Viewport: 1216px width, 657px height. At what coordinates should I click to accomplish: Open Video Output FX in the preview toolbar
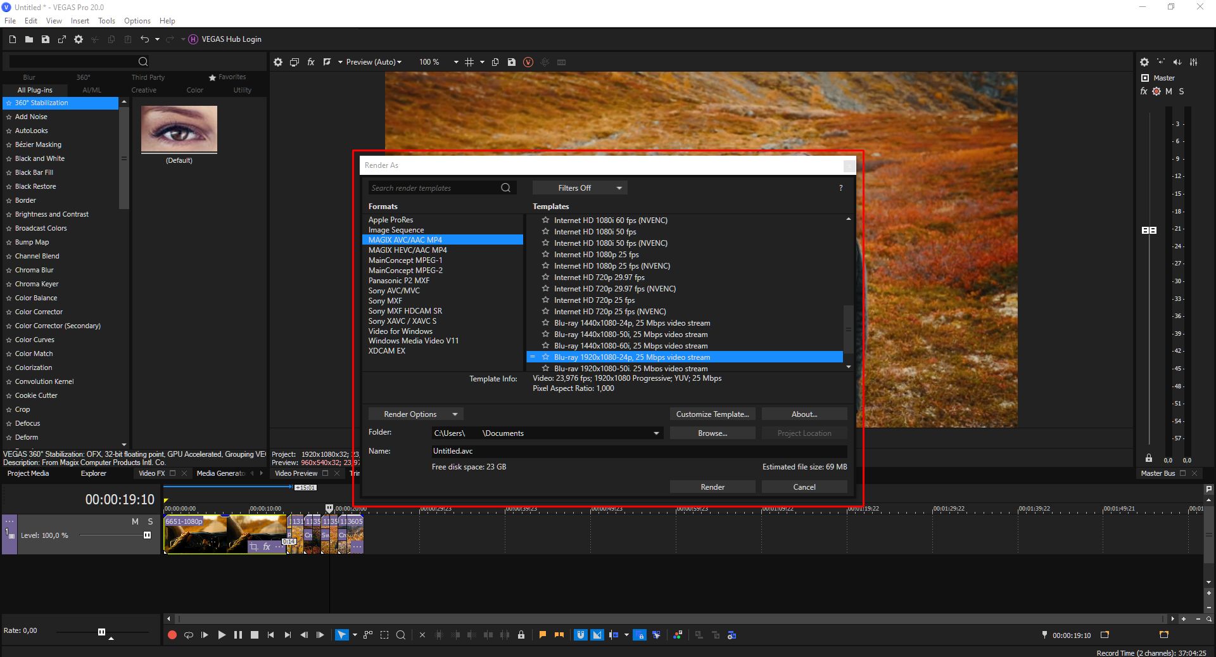point(311,62)
